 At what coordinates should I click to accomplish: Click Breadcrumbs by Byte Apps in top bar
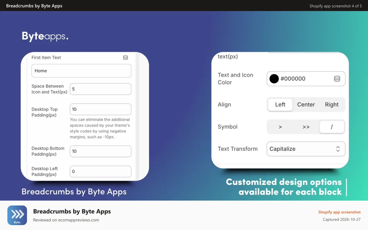pos(34,6)
